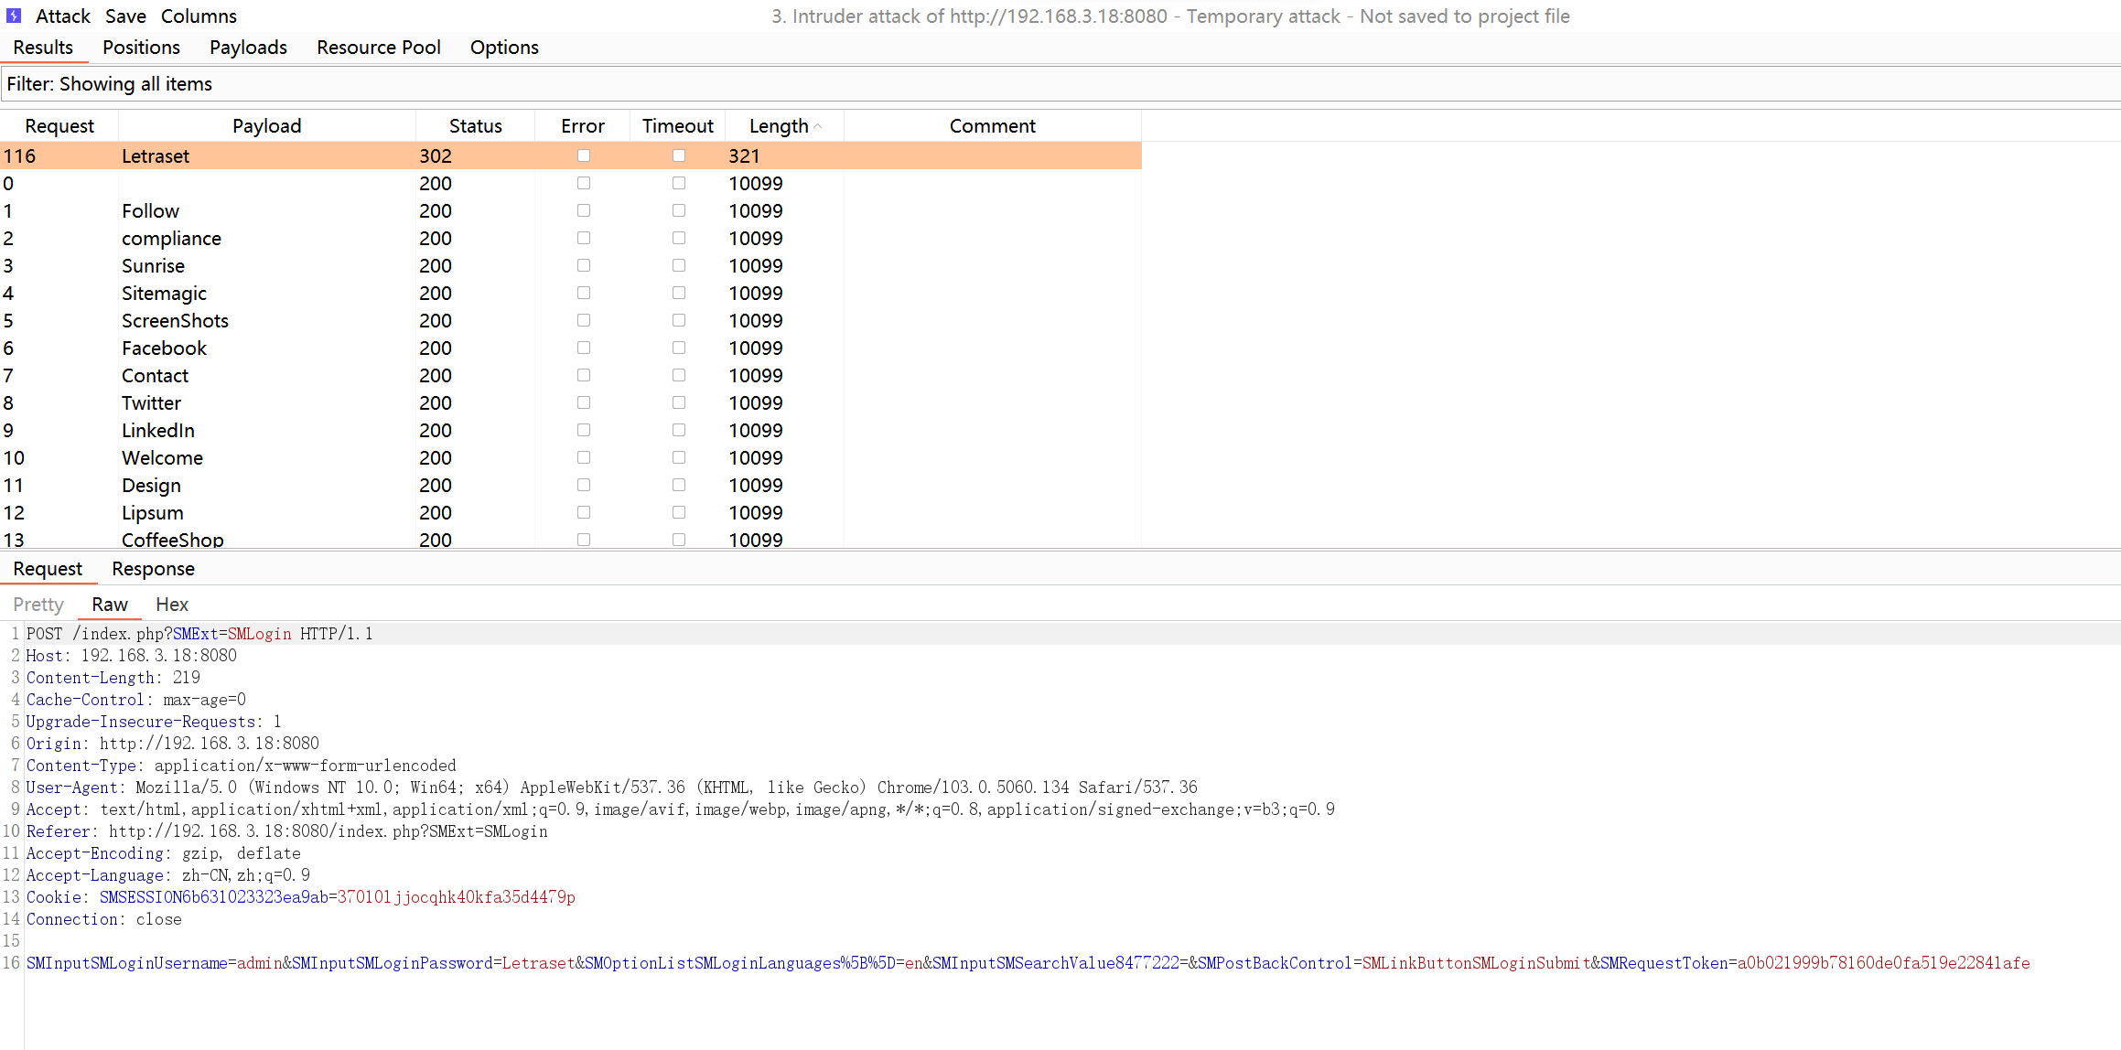Switch to Raw view

tap(110, 605)
